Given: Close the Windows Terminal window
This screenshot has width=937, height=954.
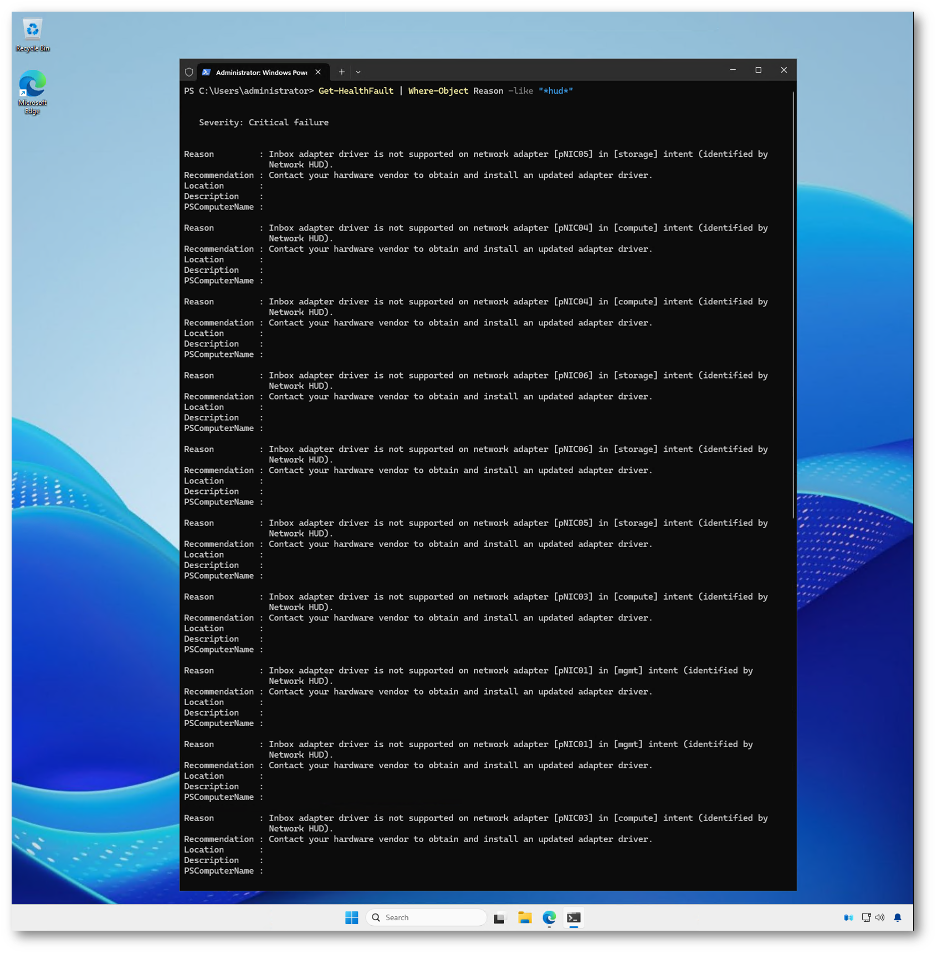Looking at the screenshot, I should [784, 70].
